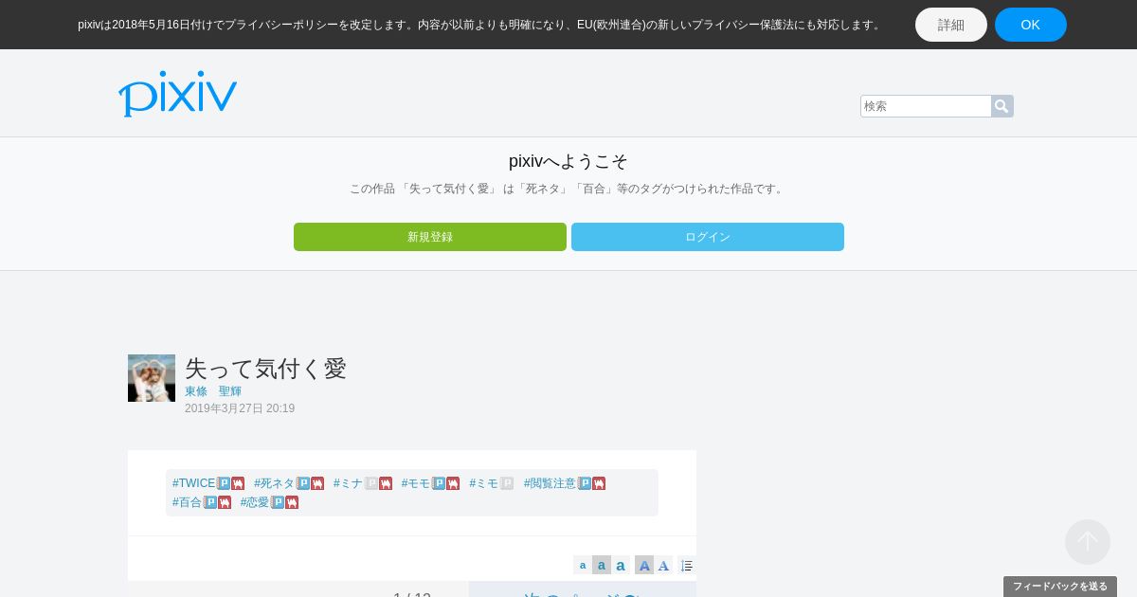Open author link 東條 聖輝
This screenshot has height=597, width=1137.
(213, 391)
